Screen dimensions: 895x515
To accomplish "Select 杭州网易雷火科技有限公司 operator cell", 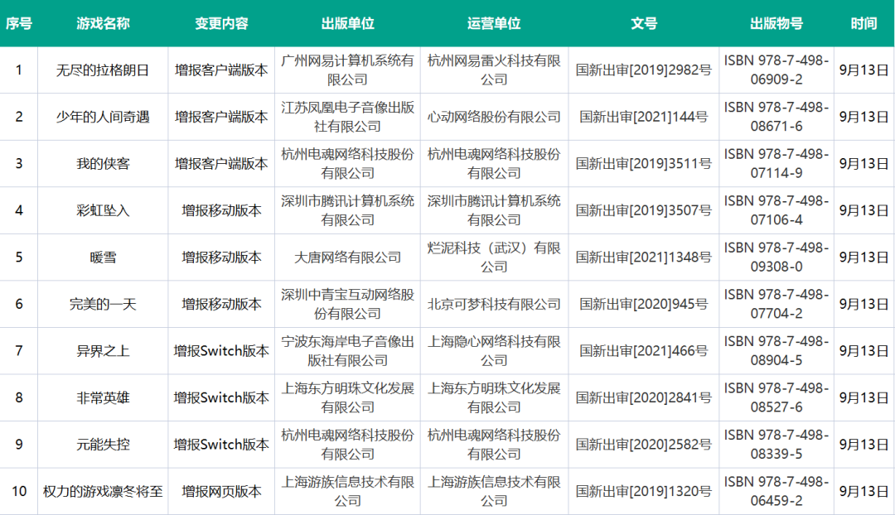I will click(x=495, y=70).
